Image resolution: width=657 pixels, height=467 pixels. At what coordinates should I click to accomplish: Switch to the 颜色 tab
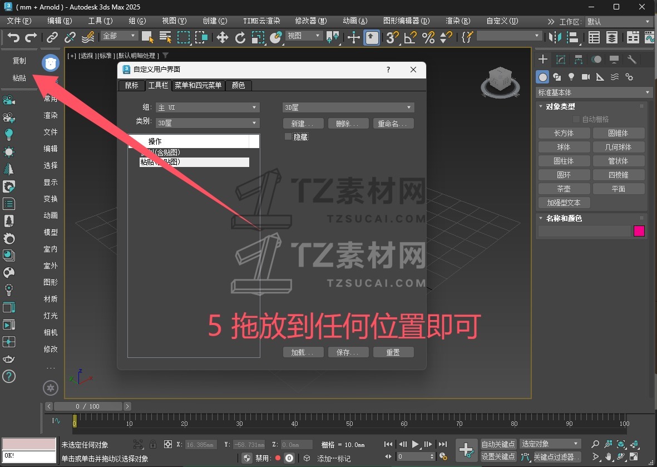click(239, 86)
